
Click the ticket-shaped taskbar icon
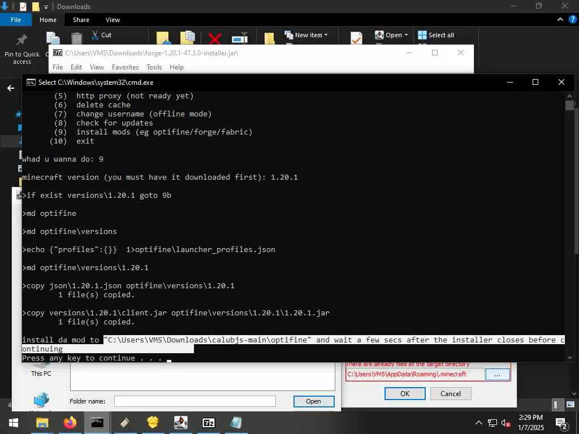(125, 423)
